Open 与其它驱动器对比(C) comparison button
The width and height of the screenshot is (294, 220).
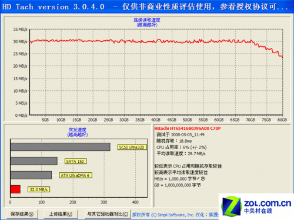pyautogui.click(x=108, y=214)
